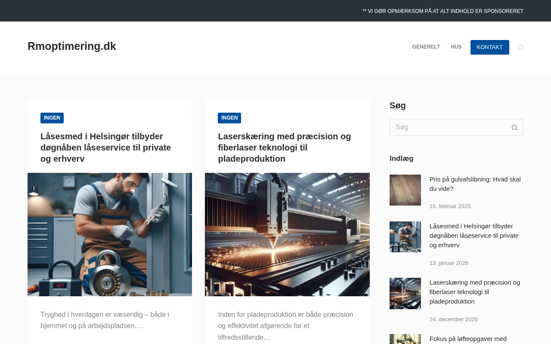Open sidebar link Låsesmed i Helsingør post

[474, 236]
